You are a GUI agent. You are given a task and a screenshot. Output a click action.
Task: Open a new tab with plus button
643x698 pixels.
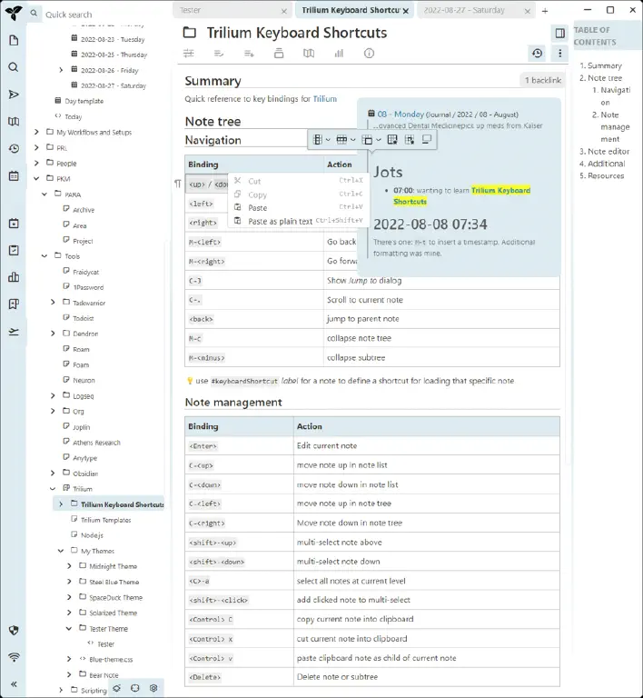(x=545, y=11)
